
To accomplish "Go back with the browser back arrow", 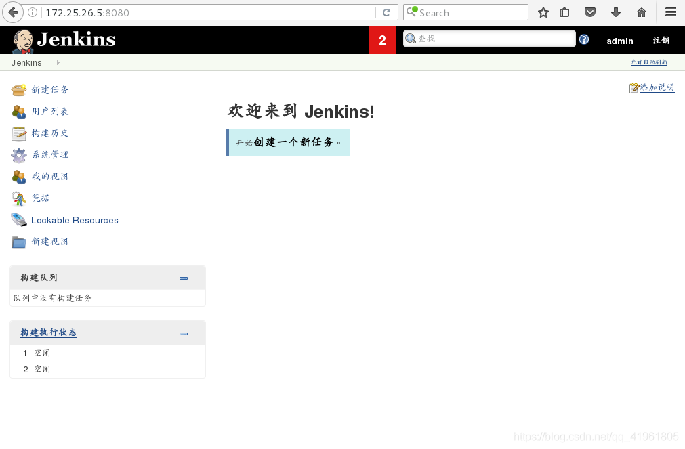I will point(13,12).
